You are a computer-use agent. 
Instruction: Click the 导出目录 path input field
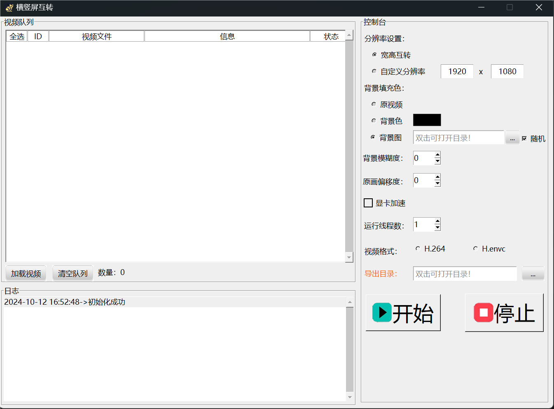pos(465,274)
